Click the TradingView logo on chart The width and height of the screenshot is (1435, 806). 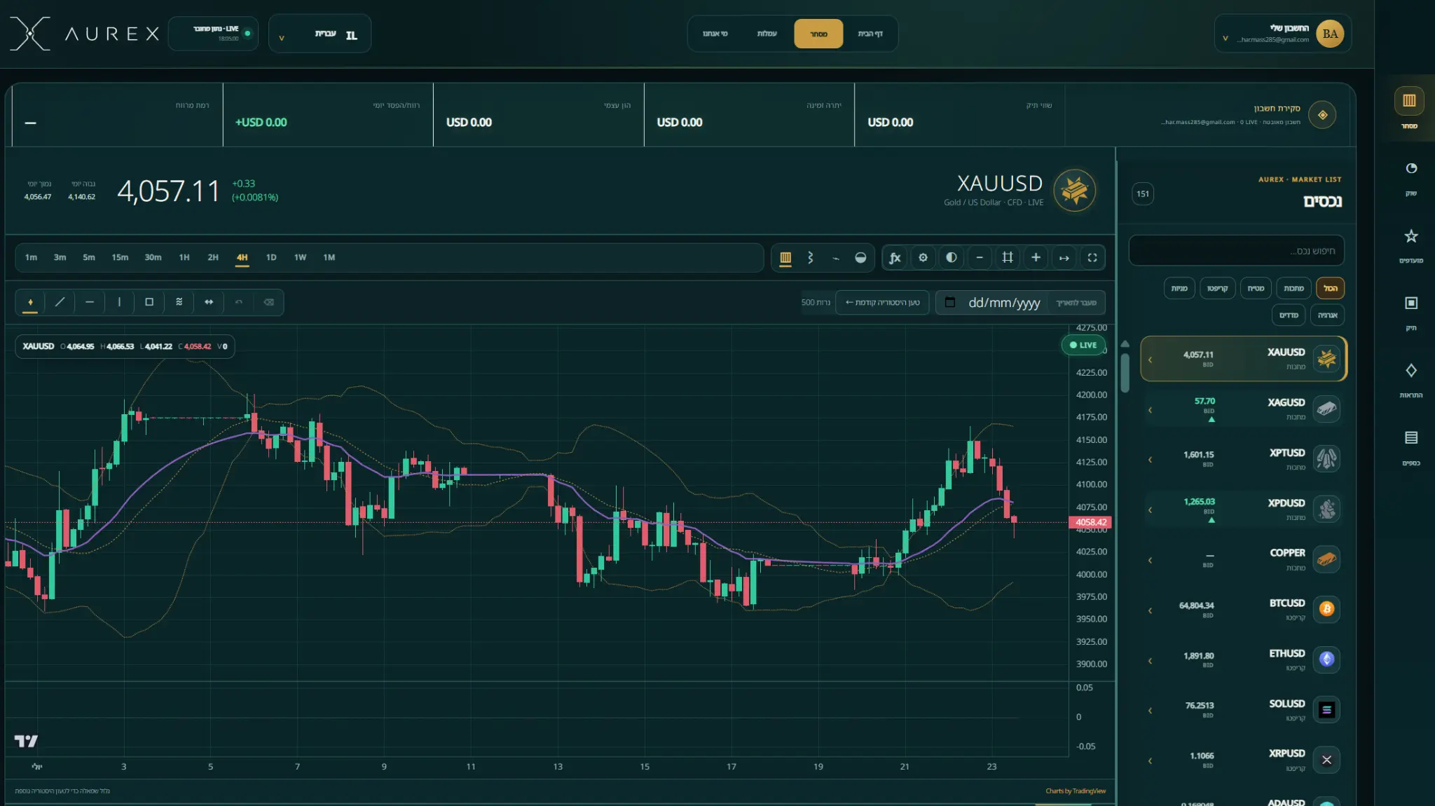(x=26, y=741)
